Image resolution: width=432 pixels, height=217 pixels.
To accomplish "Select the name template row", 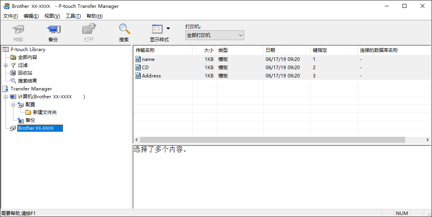I will (282, 59).
